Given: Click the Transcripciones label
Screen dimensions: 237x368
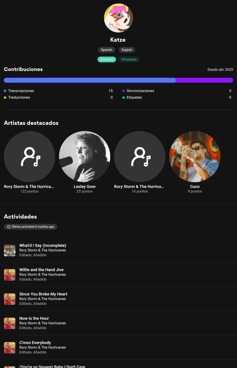Looking at the screenshot, I should pos(21,91).
